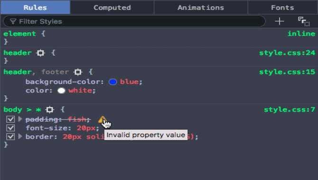Open the Animations tab
The image size is (318, 180).
[x=201, y=8]
